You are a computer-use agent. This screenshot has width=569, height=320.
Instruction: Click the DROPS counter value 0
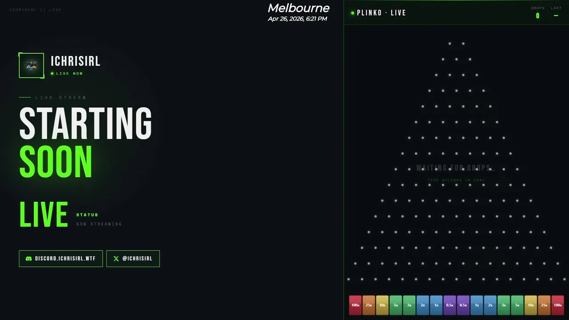(537, 16)
